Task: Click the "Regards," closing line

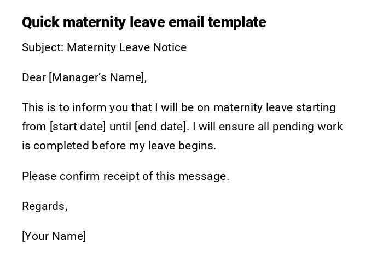Action: coord(44,206)
